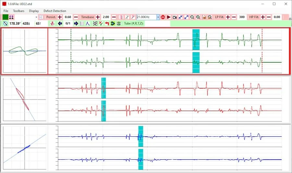This screenshot has width=292, height=173.
Task: Click the cyan marker on blue strip chart
Action: [x=140, y=148]
